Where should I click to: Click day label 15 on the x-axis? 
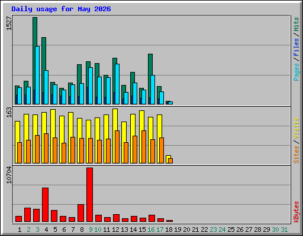tap(142, 230)
